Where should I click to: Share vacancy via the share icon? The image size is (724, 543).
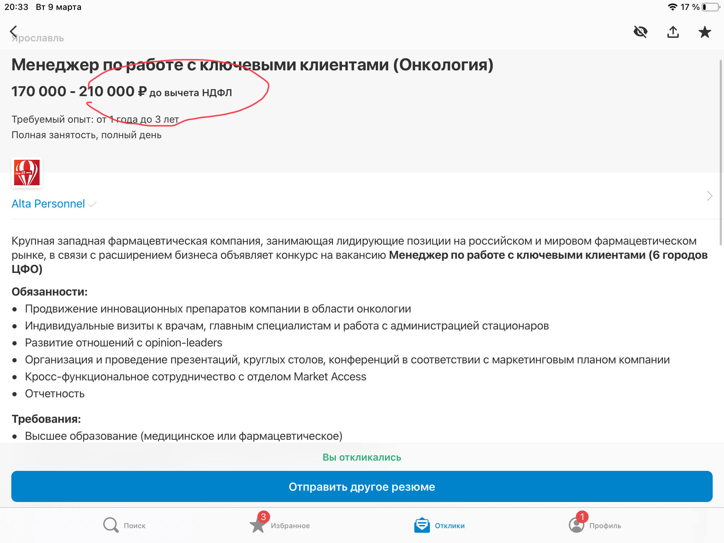(x=673, y=32)
